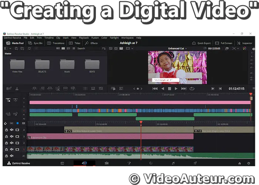The width and height of the screenshot is (259, 185).
Task: Open project manager home icon
Action: (x=239, y=164)
